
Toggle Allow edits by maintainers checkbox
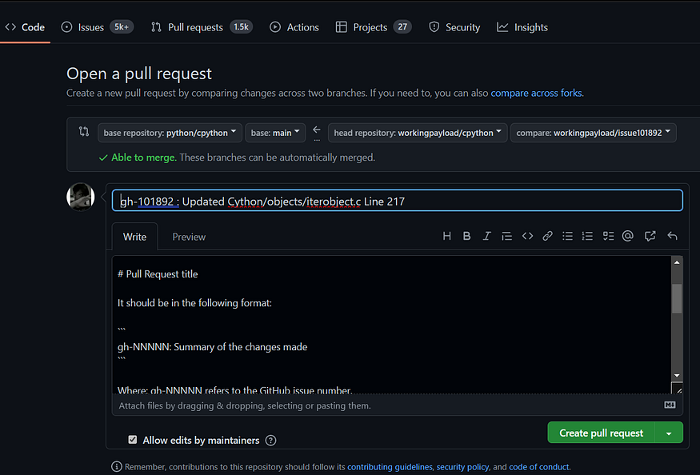click(x=133, y=440)
